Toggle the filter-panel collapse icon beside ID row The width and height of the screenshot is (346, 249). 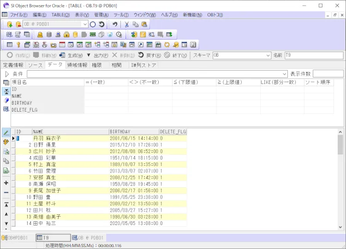tap(6, 91)
